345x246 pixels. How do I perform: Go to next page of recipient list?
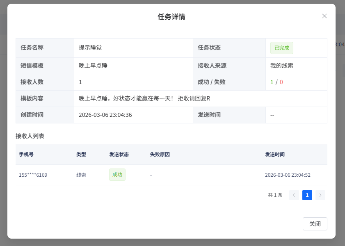320,195
